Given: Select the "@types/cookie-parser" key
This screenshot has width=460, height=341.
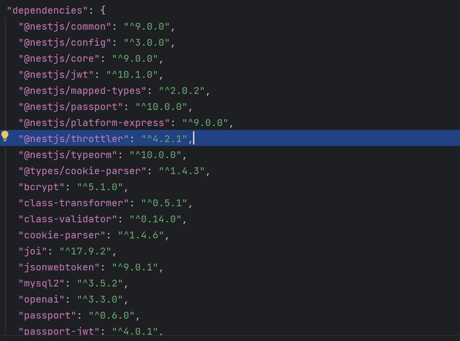Looking at the screenshot, I should tap(82, 171).
